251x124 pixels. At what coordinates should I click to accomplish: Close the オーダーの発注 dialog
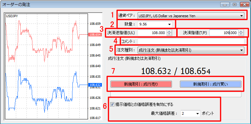pos(244,5)
